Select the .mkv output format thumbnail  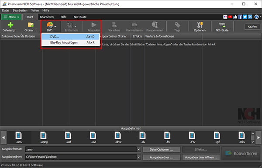[242, 137]
